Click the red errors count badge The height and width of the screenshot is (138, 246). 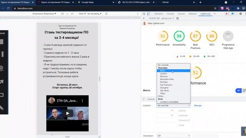[227, 14]
